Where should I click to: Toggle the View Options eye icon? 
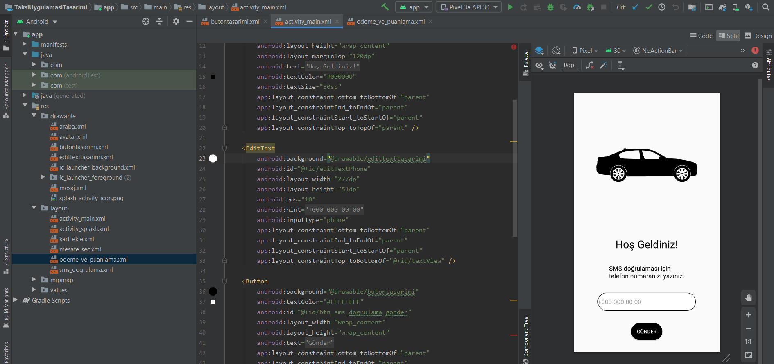(x=539, y=66)
